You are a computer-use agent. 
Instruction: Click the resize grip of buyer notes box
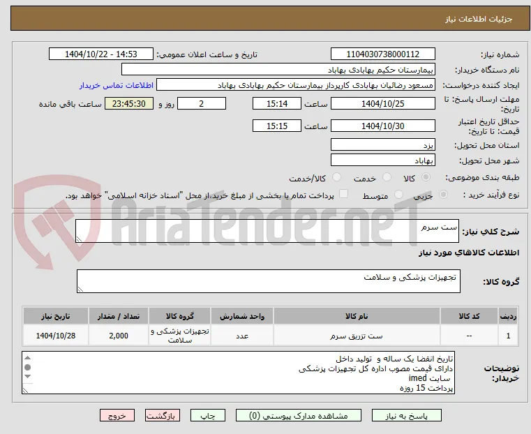25,390
